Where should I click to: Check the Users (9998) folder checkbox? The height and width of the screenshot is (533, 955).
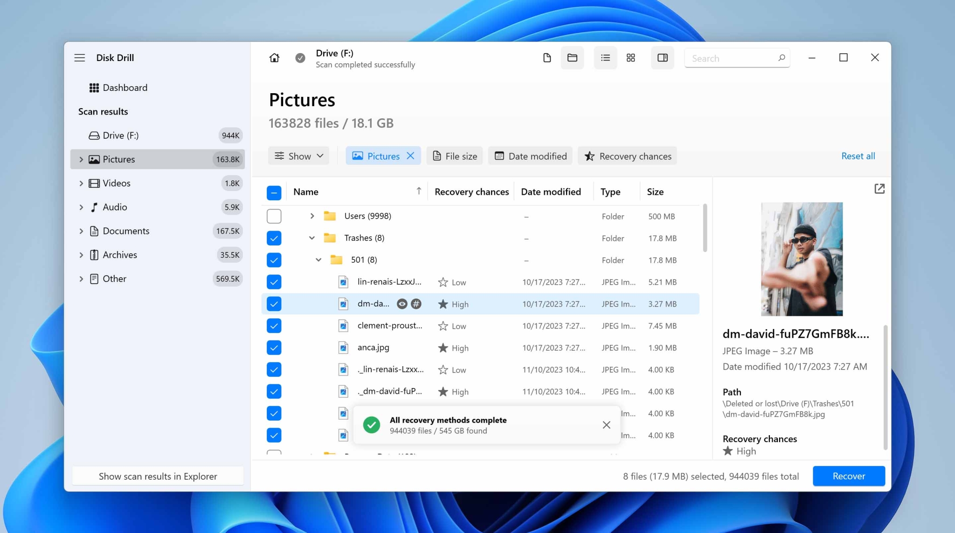274,216
